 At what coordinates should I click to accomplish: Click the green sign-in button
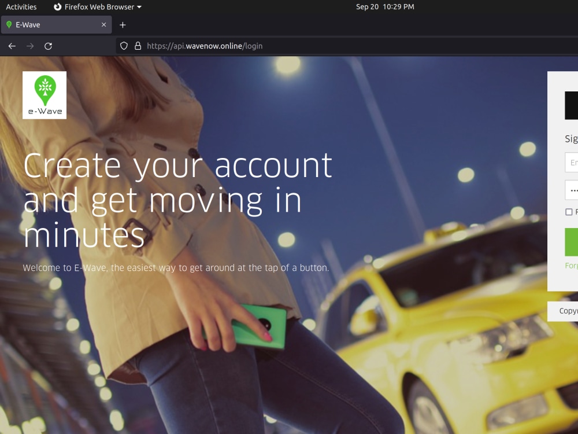coord(572,242)
